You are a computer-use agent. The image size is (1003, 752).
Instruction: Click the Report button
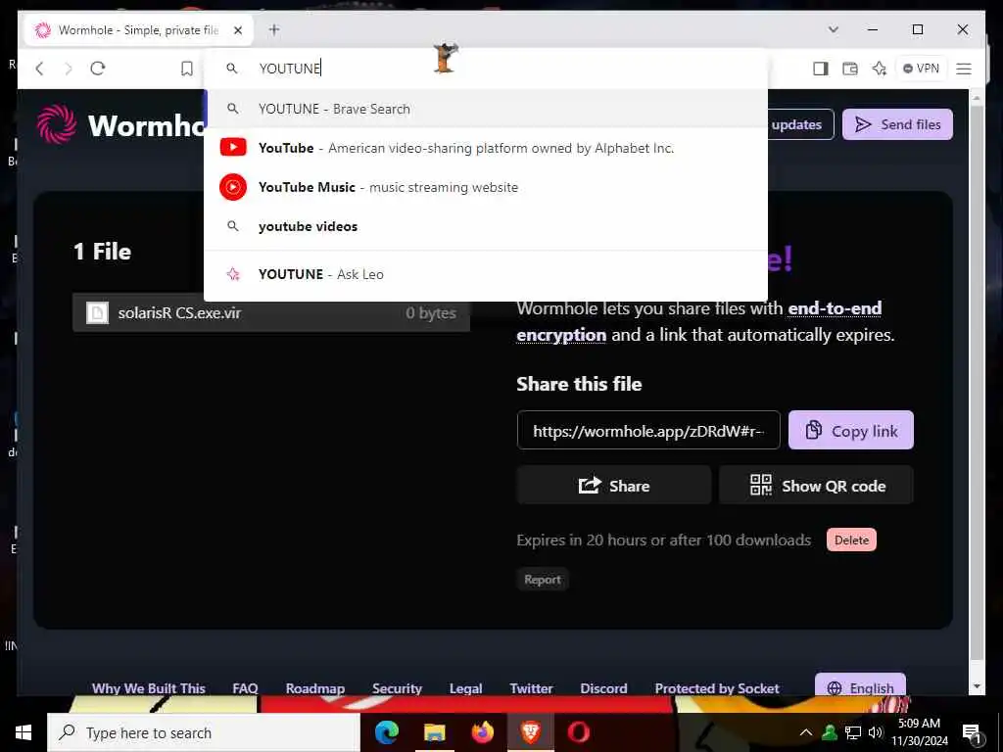pyautogui.click(x=543, y=580)
